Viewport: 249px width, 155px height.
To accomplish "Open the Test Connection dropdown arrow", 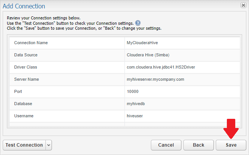I will click(49, 145).
